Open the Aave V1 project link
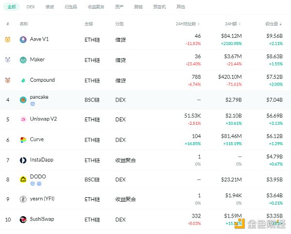This screenshot has width=291, height=234. (39, 39)
